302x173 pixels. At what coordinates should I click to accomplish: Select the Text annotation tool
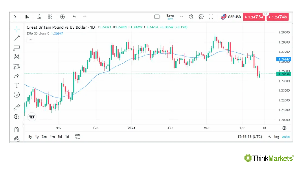pyautogui.click(x=17, y=85)
